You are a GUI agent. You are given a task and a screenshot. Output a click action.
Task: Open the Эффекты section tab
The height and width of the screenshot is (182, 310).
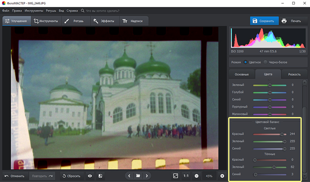tap(103, 21)
